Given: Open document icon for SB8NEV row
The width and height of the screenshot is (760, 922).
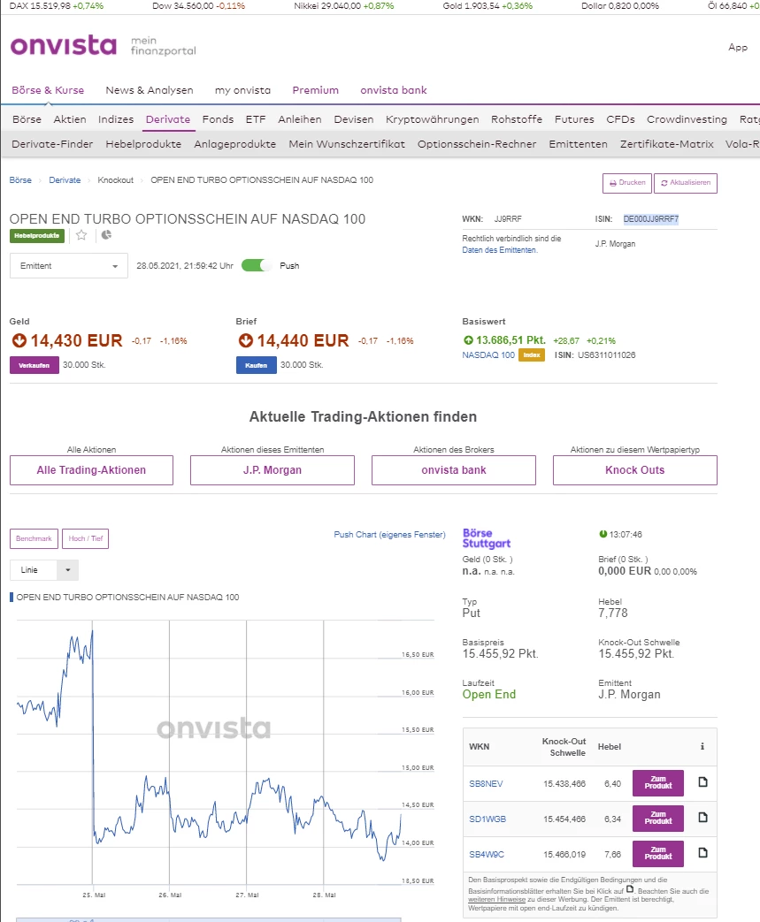Looking at the screenshot, I should click(702, 782).
